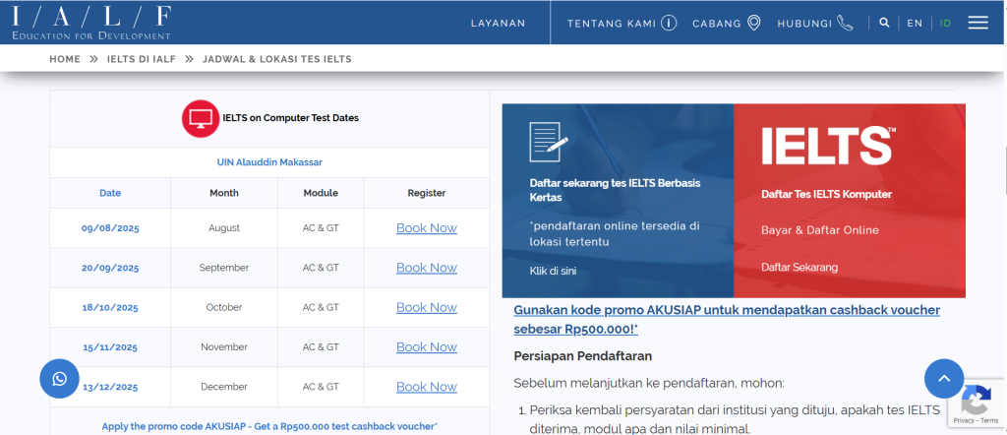Open the Cabang menu item
Viewport: 1007px width, 435px height.
717,24
